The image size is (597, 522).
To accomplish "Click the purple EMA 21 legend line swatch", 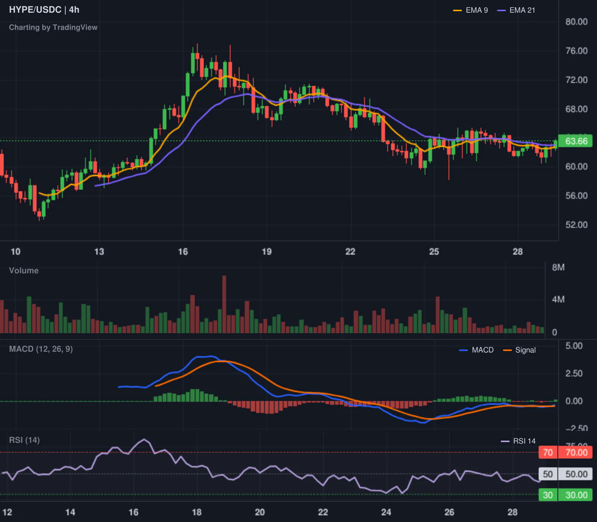I will point(501,10).
